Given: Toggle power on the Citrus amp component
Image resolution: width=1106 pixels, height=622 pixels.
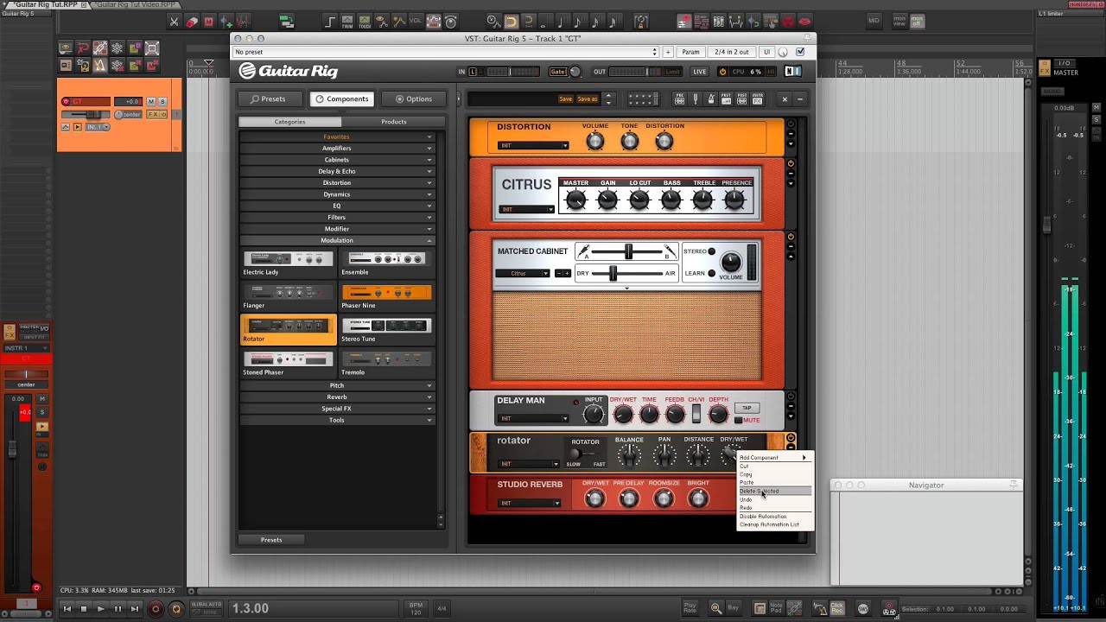Looking at the screenshot, I should (x=791, y=163).
